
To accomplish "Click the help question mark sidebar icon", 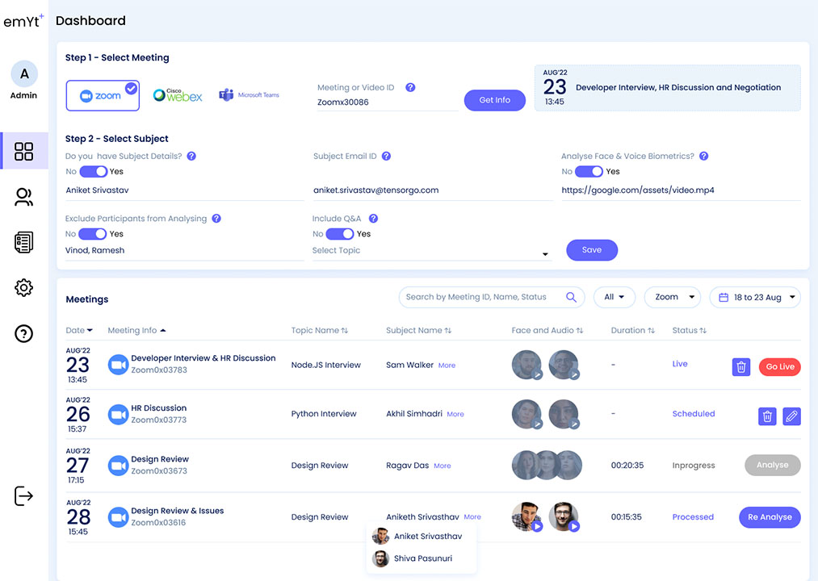I will click(x=24, y=333).
